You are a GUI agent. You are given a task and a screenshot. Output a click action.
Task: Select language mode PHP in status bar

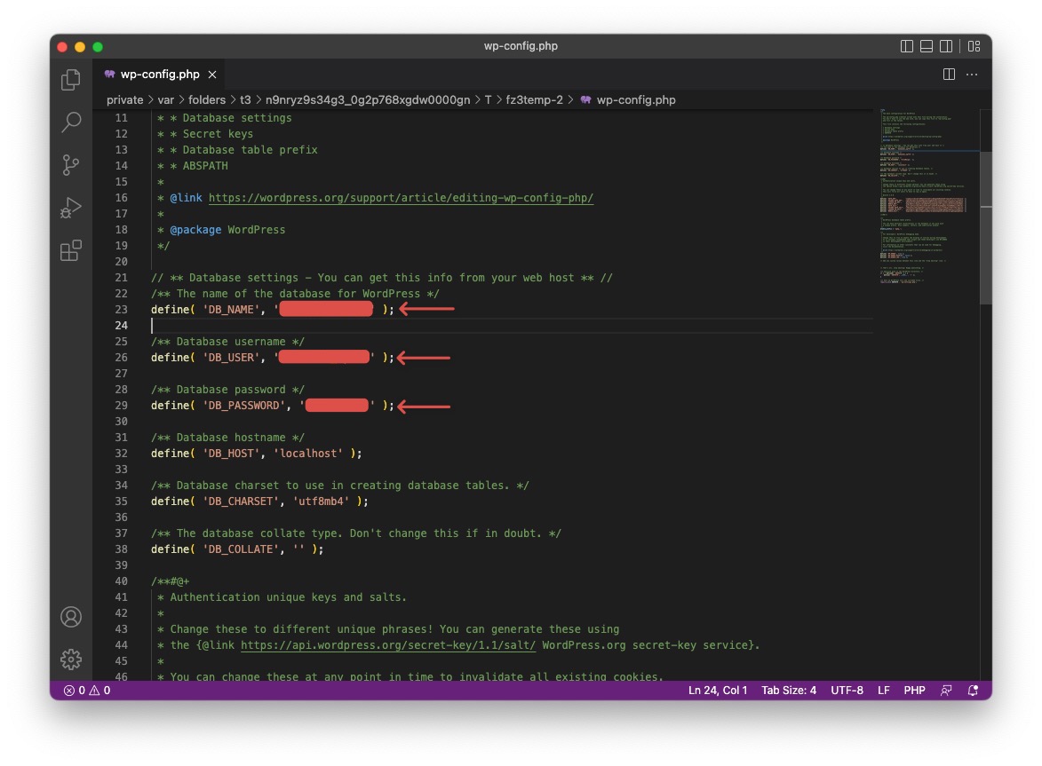(x=914, y=691)
